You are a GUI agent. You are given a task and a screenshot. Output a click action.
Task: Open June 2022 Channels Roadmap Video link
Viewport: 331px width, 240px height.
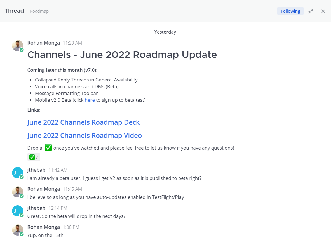click(x=84, y=136)
